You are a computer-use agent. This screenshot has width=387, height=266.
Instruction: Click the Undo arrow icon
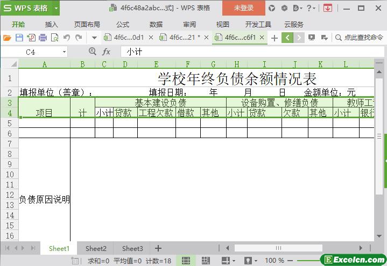[x=67, y=38]
